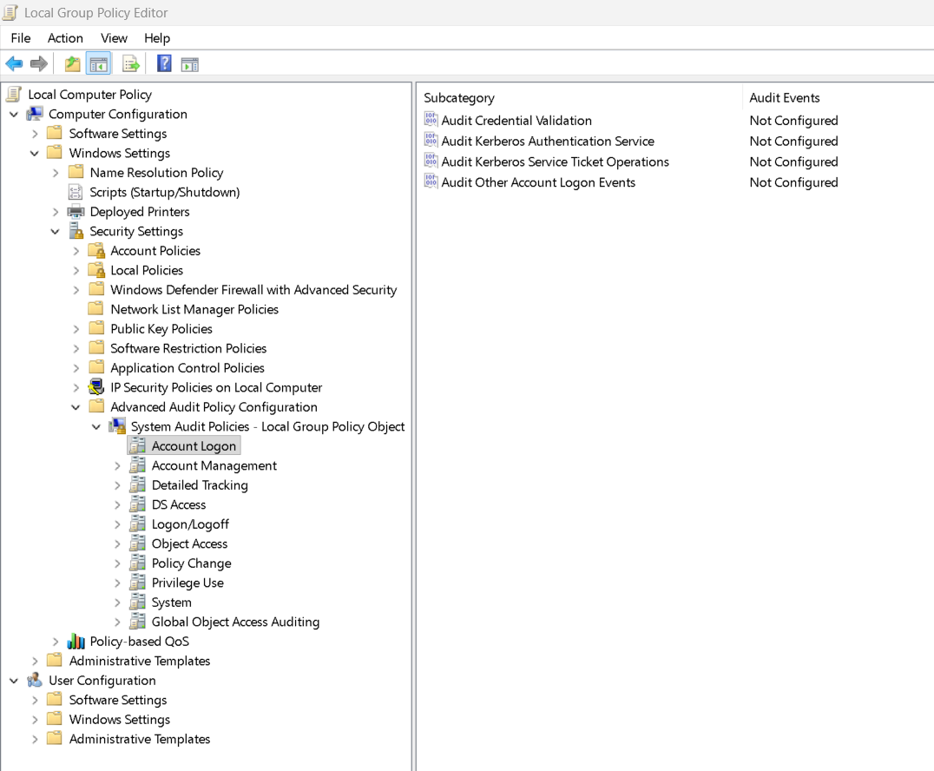Screen dimensions: 934x771
Task: Collapse the Security Settings node
Action: (56, 231)
